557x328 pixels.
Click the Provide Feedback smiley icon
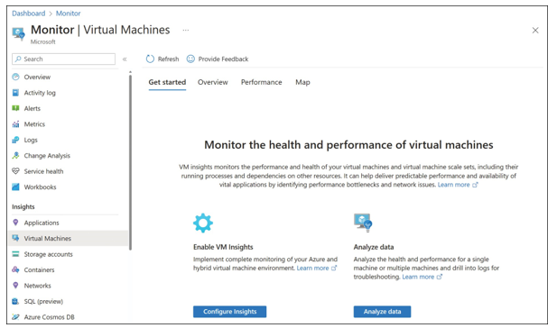190,59
